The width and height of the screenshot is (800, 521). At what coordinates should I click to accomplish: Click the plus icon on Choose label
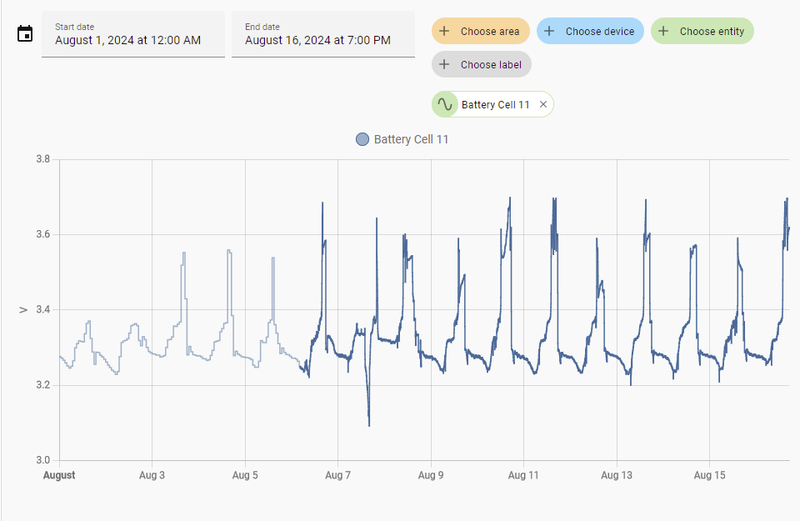(x=444, y=64)
